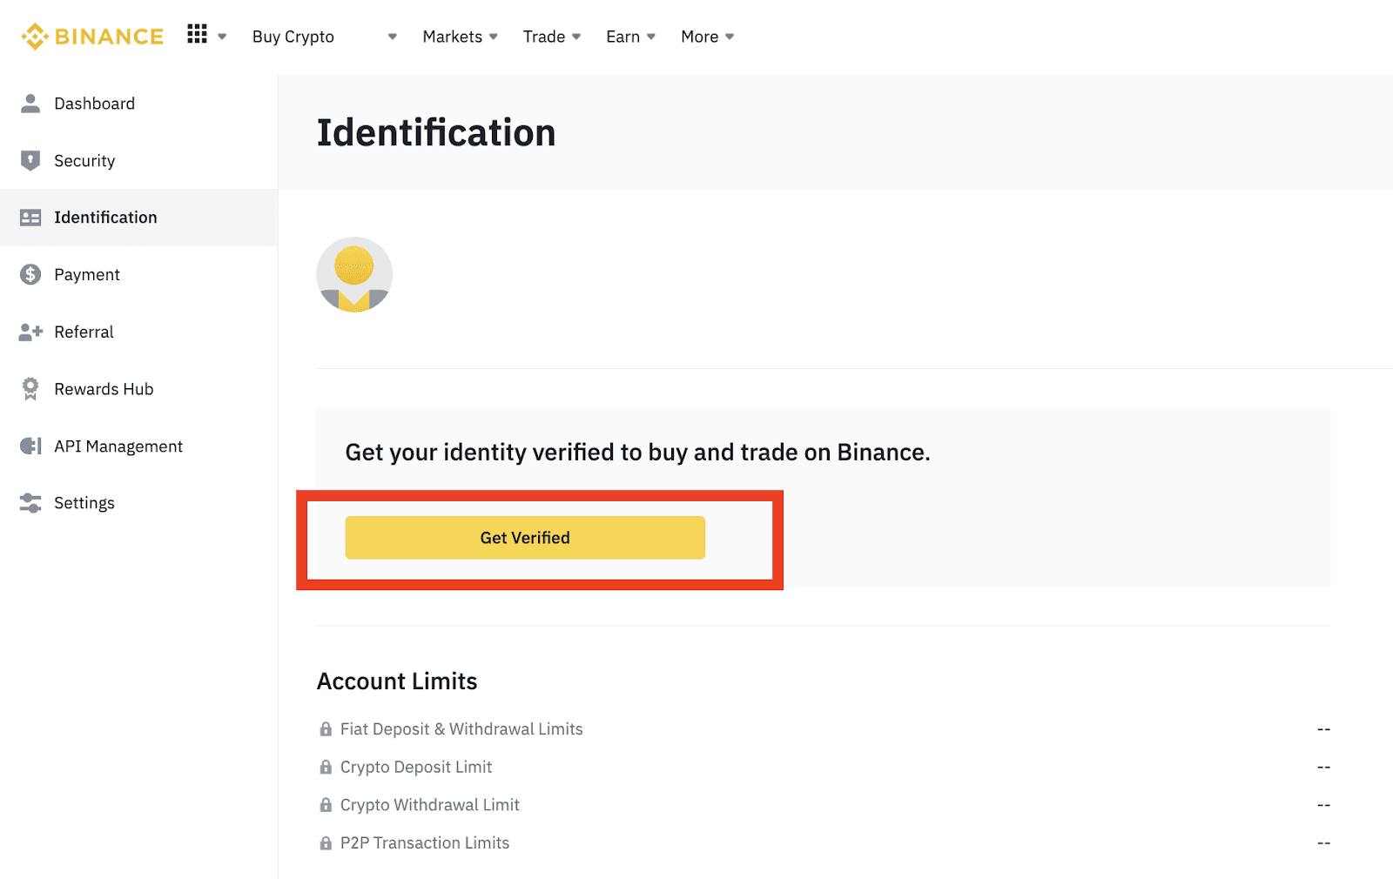The height and width of the screenshot is (879, 1393).
Task: Go to Security in the sidebar
Action: point(84,161)
